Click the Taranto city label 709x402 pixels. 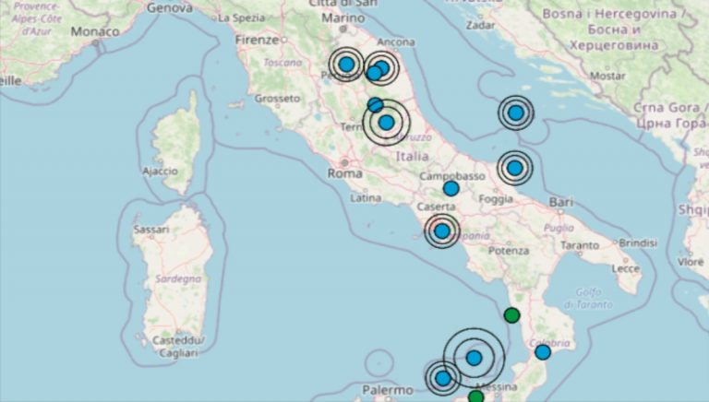point(580,246)
